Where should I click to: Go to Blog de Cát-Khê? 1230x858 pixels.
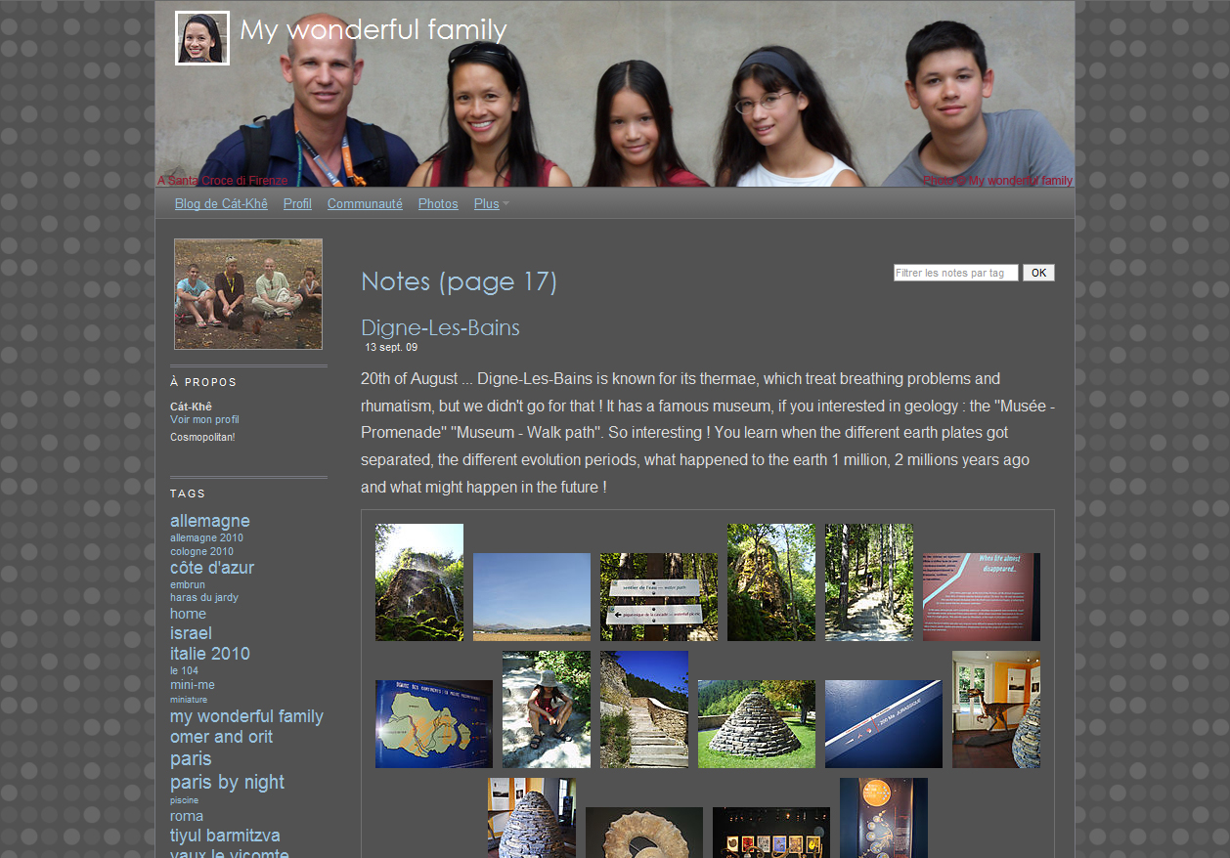(x=221, y=204)
